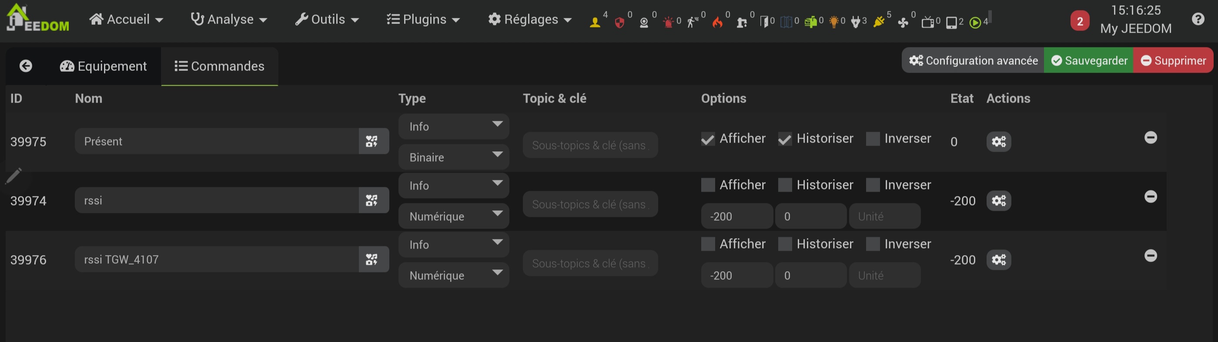Click the rssi name input field
Viewport: 1218px width, 342px height.
tap(217, 200)
